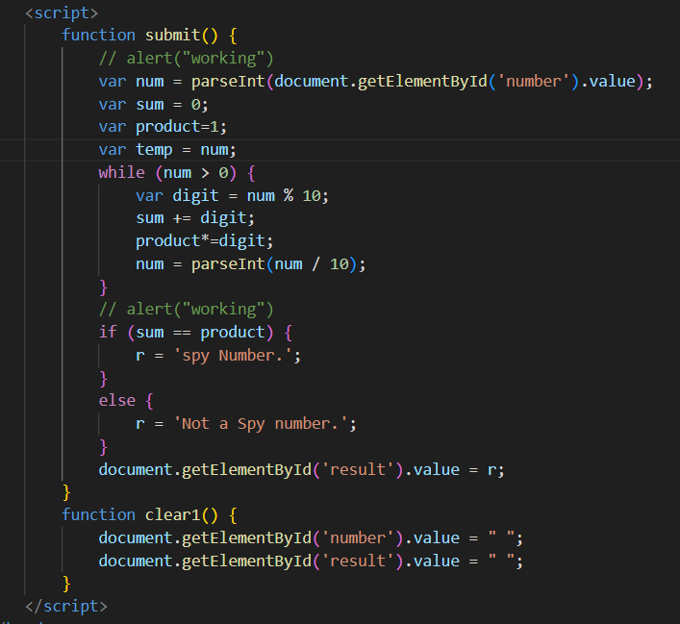
Task: Click the 'var digit = num % 10' line
Action: [x=231, y=195]
